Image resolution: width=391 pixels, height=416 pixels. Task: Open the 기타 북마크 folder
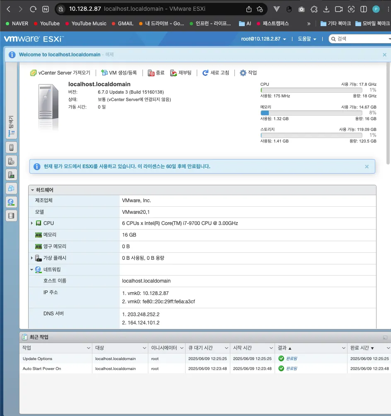(x=335, y=24)
